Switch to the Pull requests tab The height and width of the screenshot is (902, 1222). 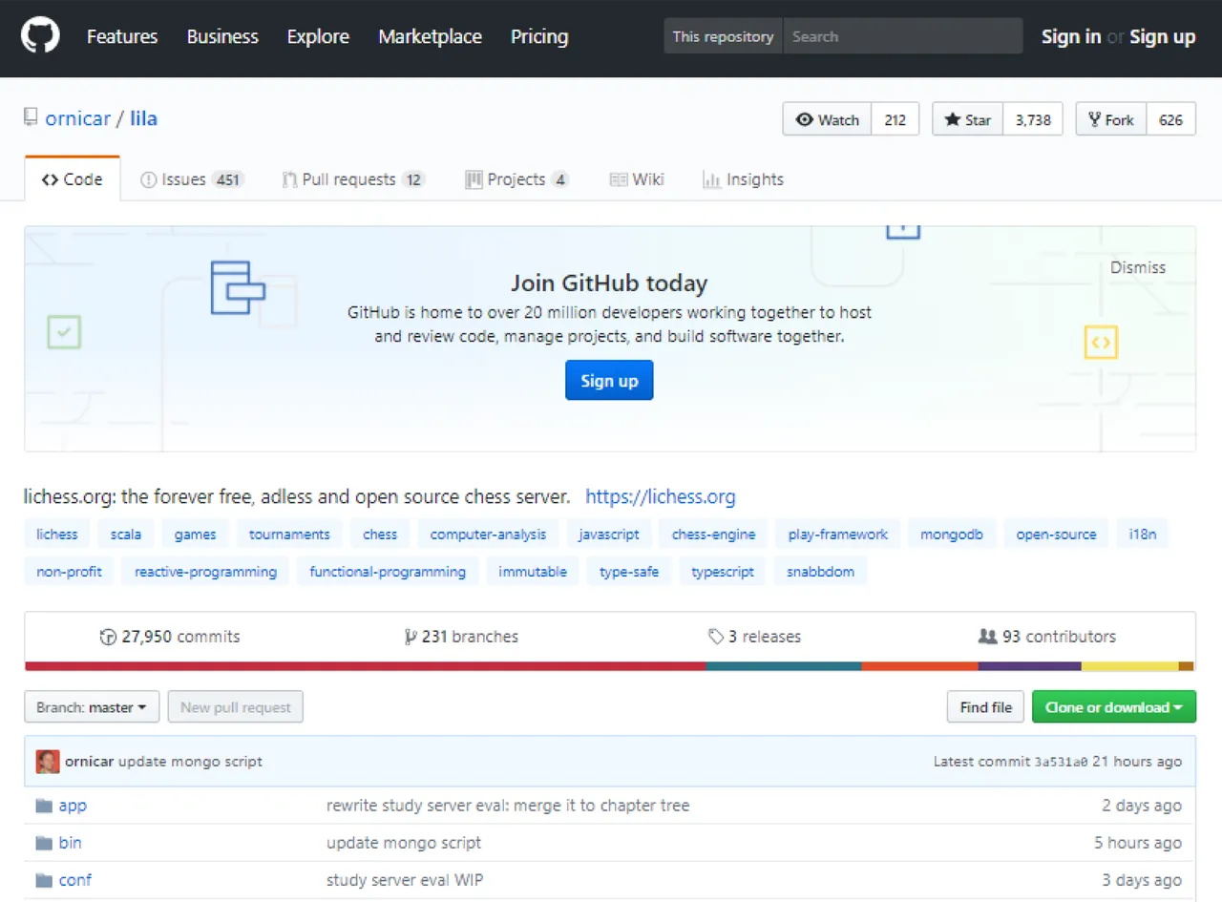click(x=353, y=179)
